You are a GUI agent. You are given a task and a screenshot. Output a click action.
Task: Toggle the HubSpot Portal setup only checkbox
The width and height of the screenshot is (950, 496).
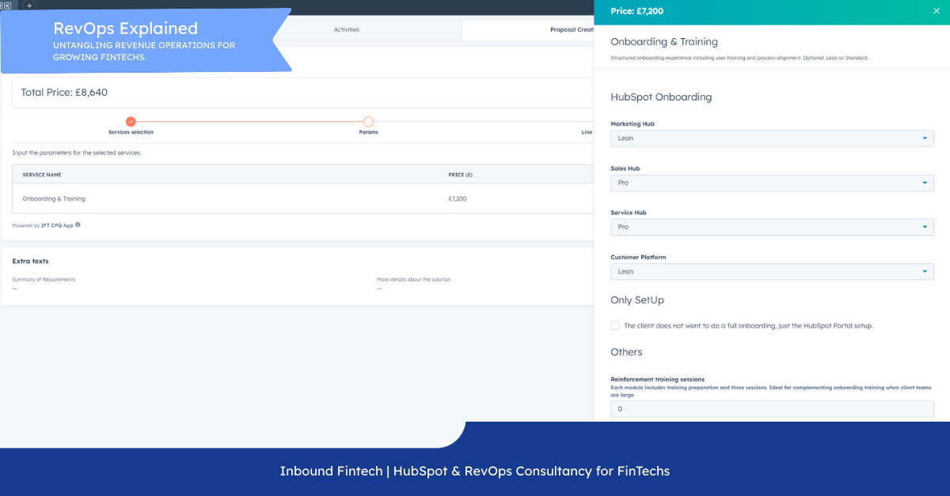click(x=615, y=326)
